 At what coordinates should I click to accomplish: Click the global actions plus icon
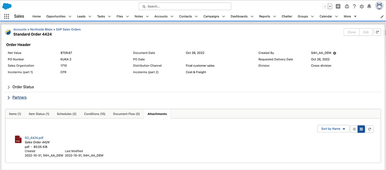pyautogui.click(x=338, y=6)
